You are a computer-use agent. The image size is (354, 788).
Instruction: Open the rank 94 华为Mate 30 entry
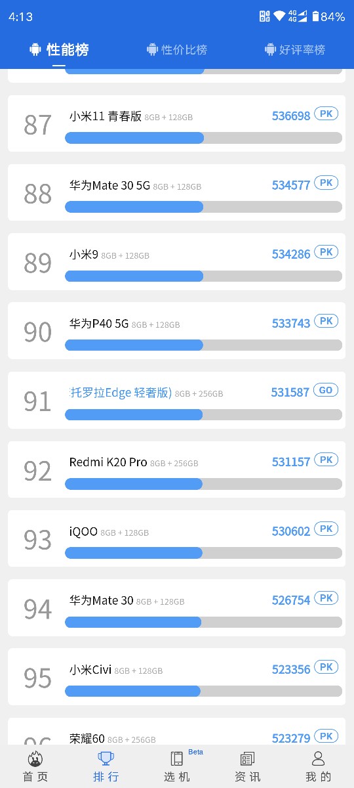(176, 608)
